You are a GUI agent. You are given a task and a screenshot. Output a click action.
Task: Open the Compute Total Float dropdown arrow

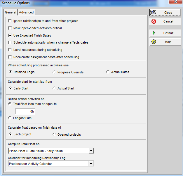(x=91, y=151)
